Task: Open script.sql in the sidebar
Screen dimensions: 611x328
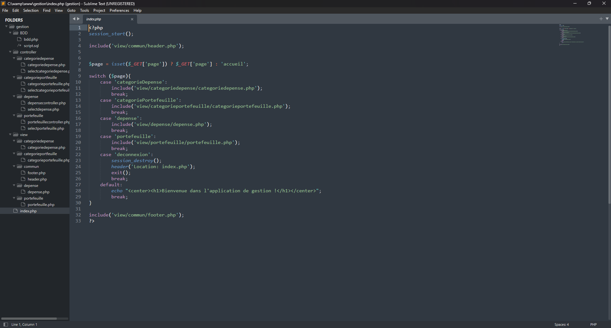Action: click(x=31, y=46)
